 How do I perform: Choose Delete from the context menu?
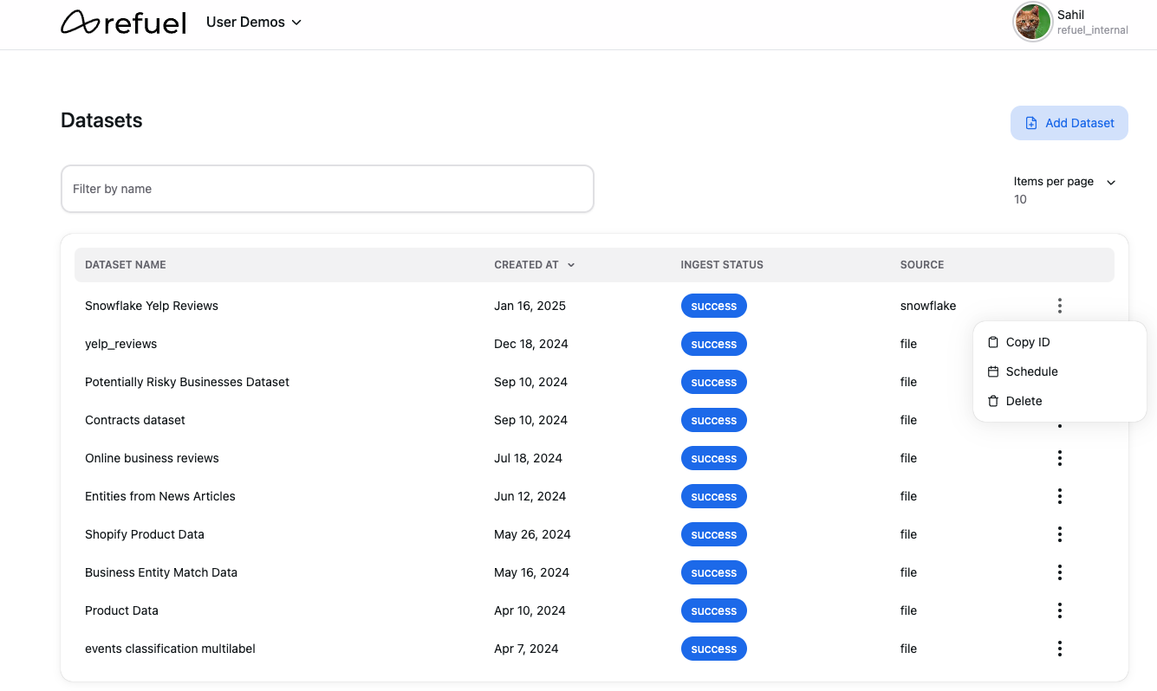1059,401
